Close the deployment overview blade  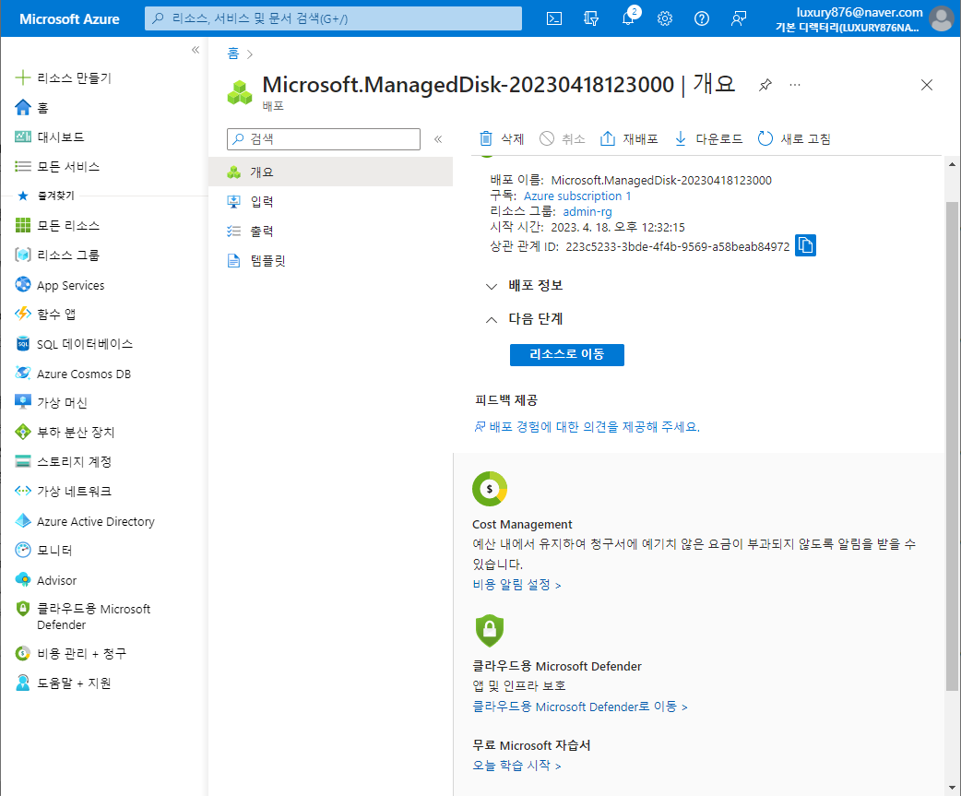click(x=927, y=85)
